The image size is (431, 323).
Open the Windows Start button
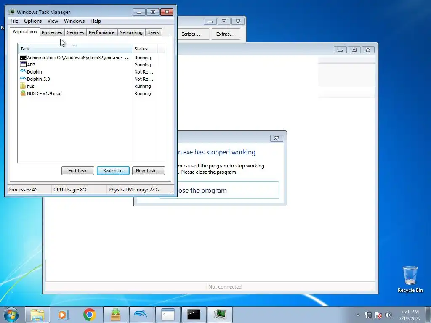pos(11,315)
